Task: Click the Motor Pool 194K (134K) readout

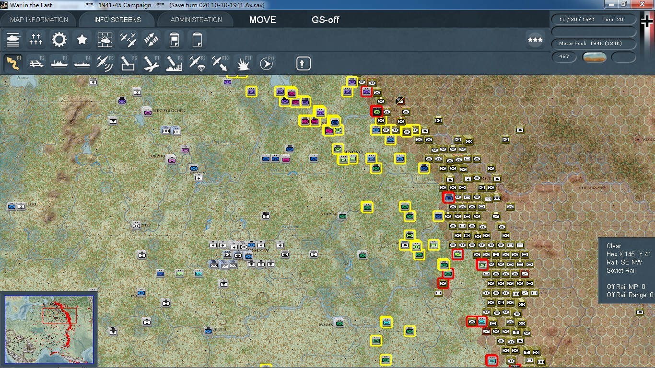Action: click(594, 44)
